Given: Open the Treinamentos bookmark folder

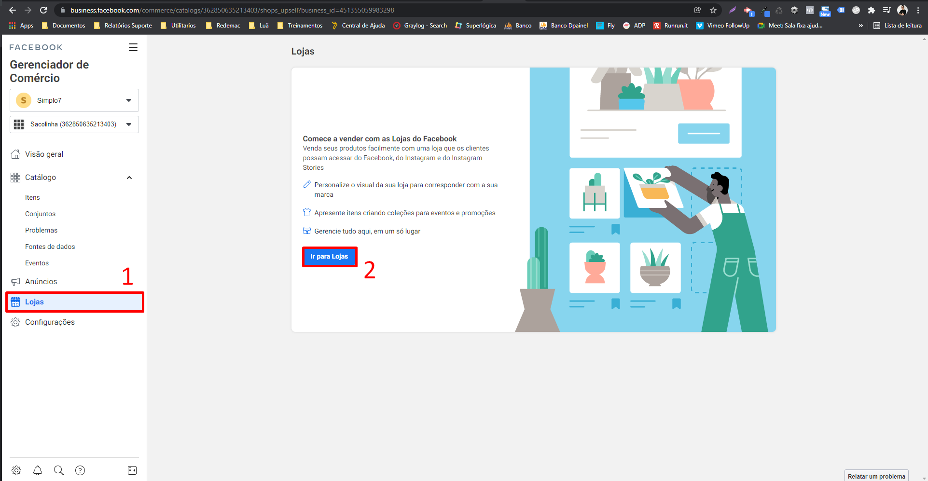Looking at the screenshot, I should 300,26.
